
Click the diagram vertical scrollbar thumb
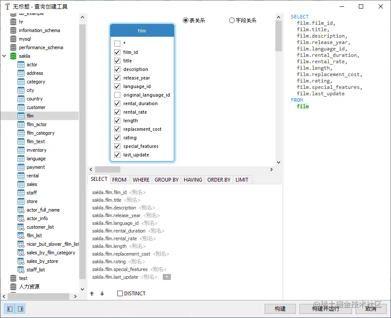(278, 36)
